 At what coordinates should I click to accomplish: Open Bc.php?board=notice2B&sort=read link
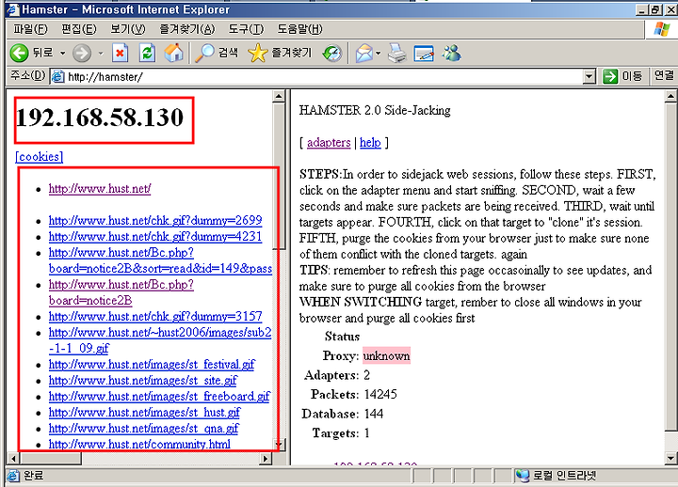(160, 260)
